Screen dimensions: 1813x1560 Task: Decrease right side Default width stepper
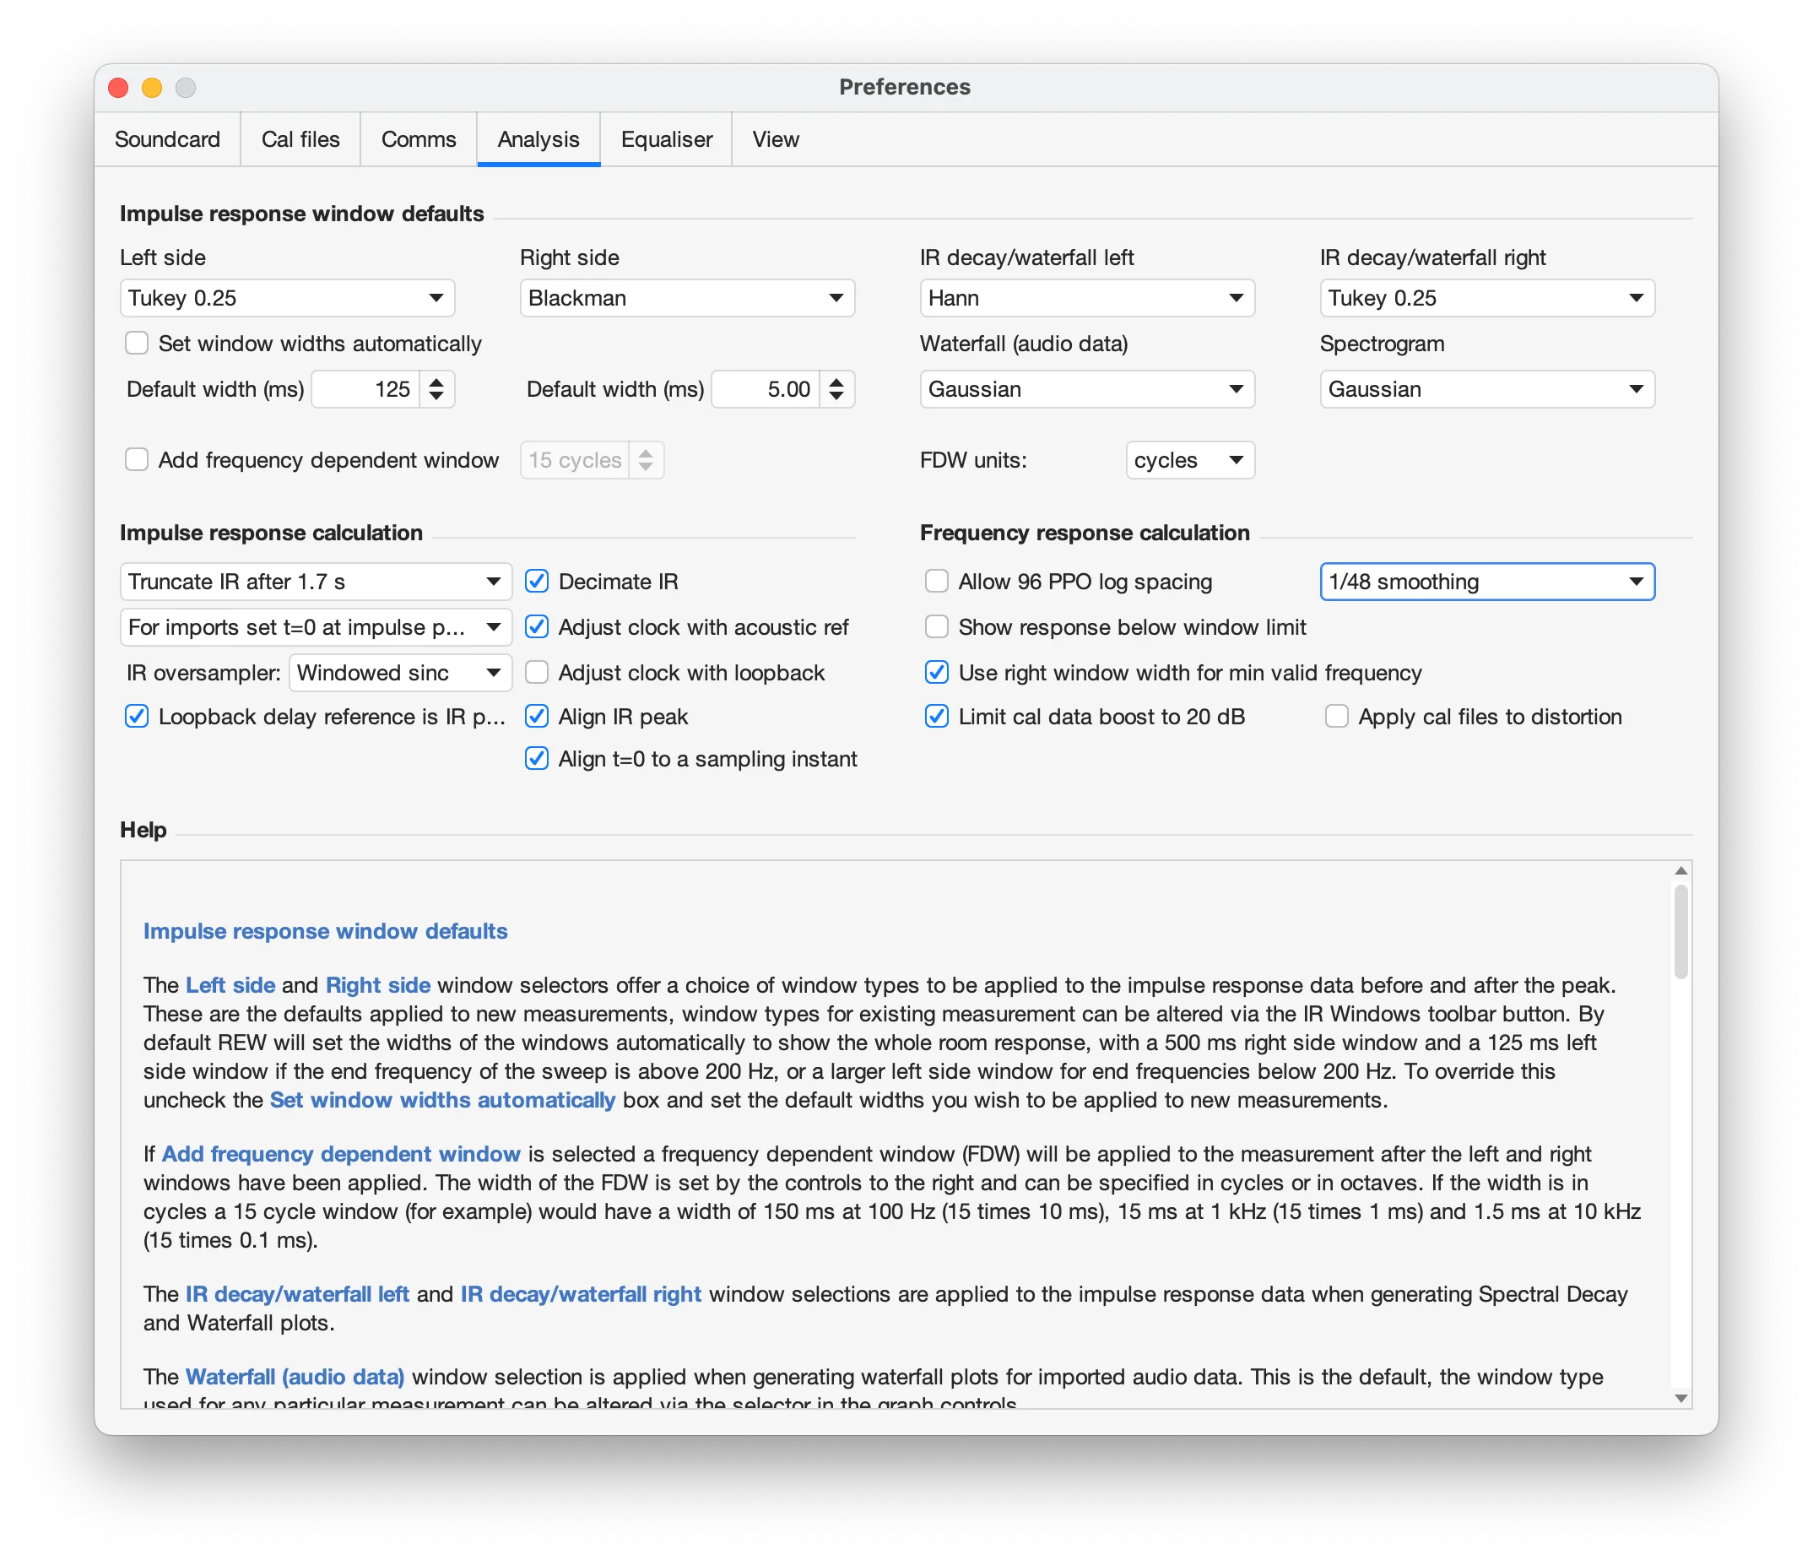tap(836, 398)
